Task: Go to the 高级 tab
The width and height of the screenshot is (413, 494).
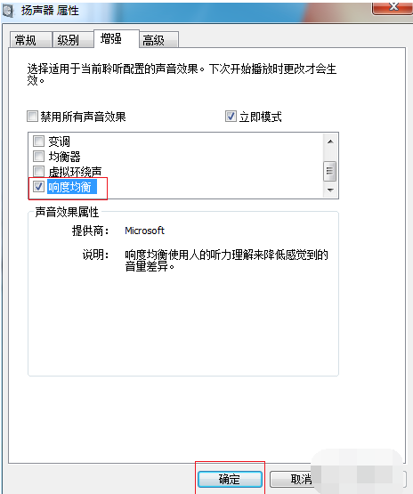Action: tap(158, 40)
